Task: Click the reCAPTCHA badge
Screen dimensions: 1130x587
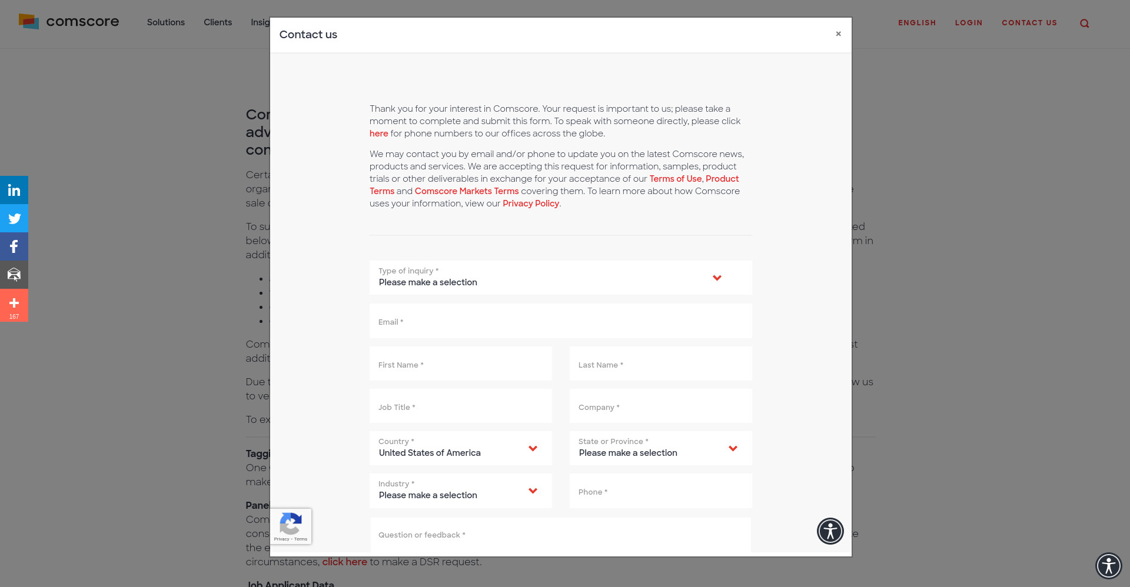Action: tap(291, 526)
